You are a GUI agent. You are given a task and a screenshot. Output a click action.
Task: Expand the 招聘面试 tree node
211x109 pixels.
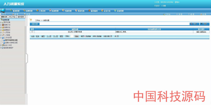[1, 30]
